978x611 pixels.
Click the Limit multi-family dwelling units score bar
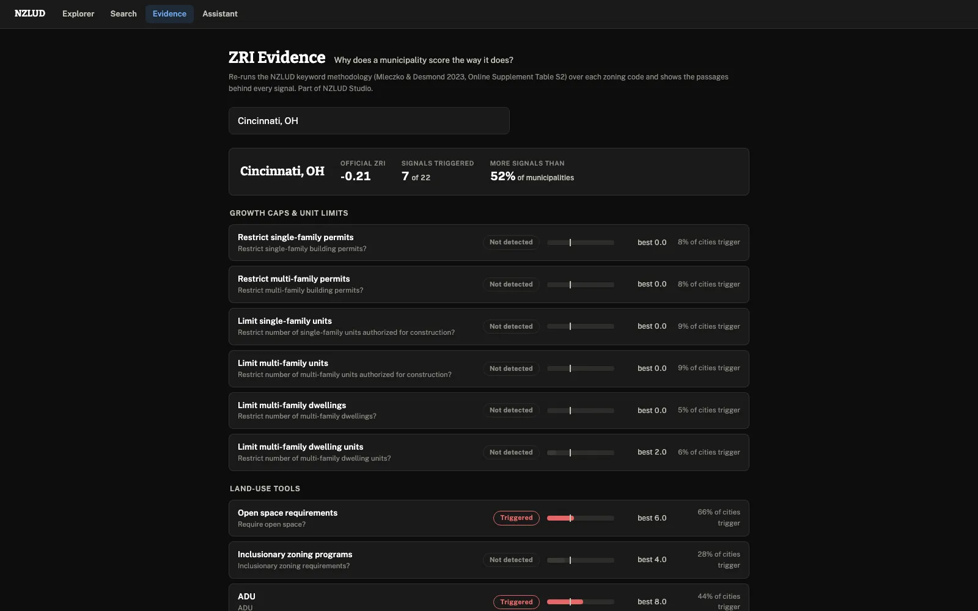pyautogui.click(x=581, y=452)
